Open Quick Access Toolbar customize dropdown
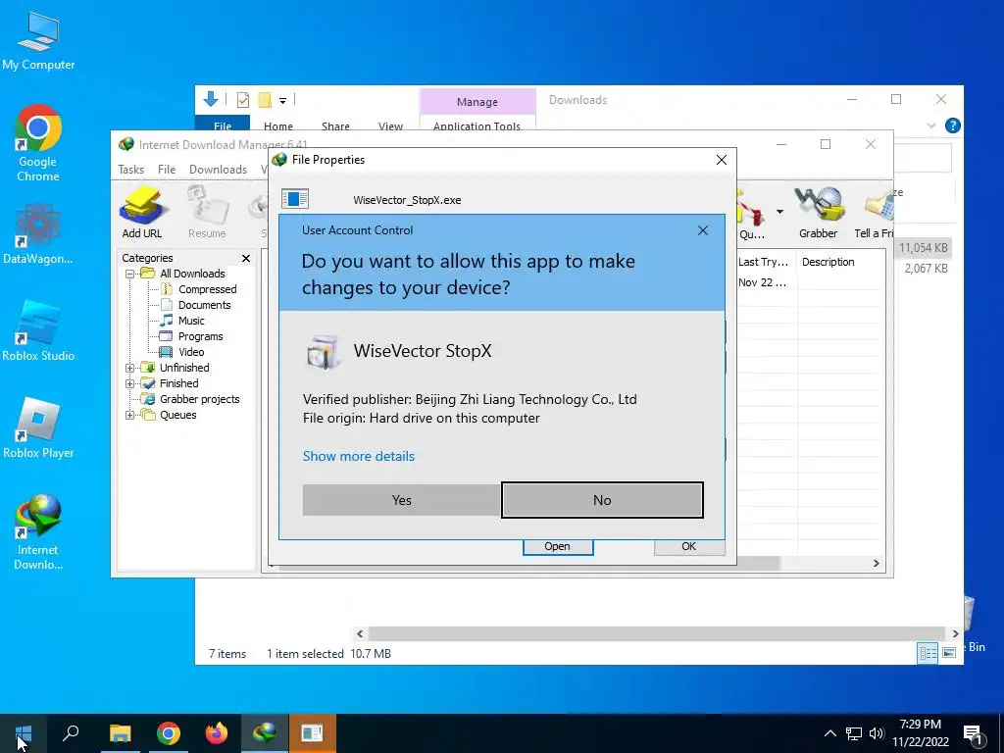This screenshot has width=1004, height=753. pyautogui.click(x=282, y=101)
